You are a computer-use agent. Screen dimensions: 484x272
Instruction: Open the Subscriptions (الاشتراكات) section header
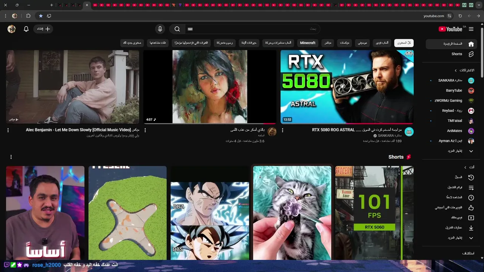(464, 70)
